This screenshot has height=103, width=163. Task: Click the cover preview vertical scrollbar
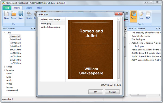point(118,50)
